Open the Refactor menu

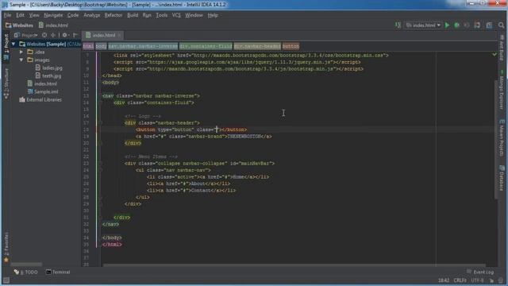point(114,15)
